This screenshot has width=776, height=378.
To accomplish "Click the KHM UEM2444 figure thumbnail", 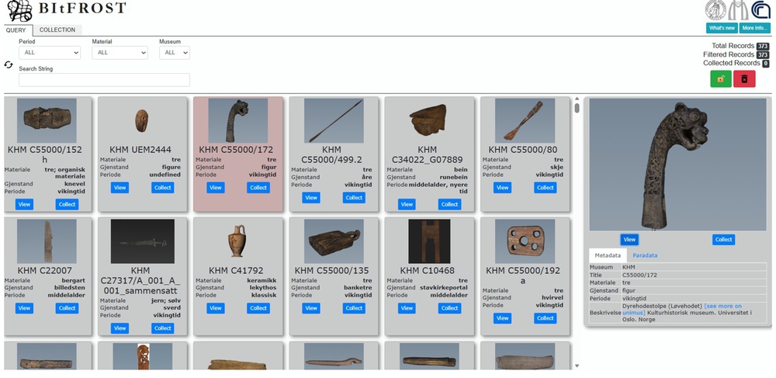I will click(x=141, y=120).
